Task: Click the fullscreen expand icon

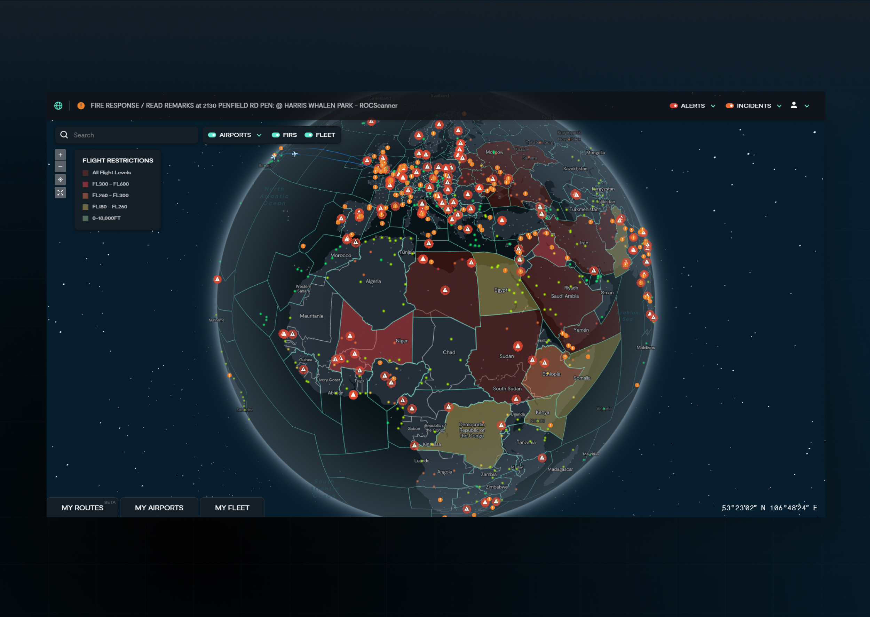Action: pyautogui.click(x=60, y=193)
